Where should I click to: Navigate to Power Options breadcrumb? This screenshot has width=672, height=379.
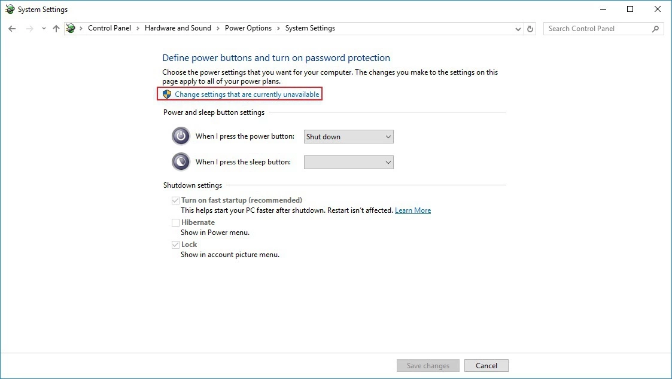pyautogui.click(x=248, y=28)
